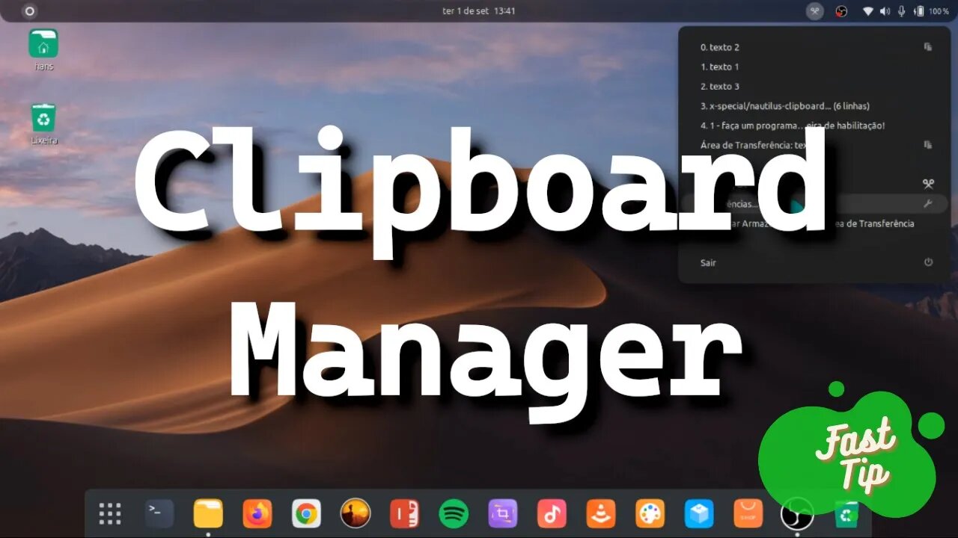
Task: Launch VLC media player from the dock
Action: (x=601, y=513)
